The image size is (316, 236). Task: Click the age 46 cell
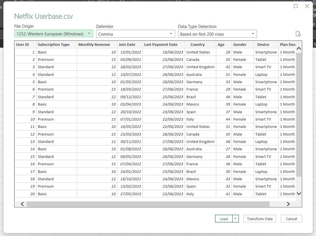(x=224, y=97)
